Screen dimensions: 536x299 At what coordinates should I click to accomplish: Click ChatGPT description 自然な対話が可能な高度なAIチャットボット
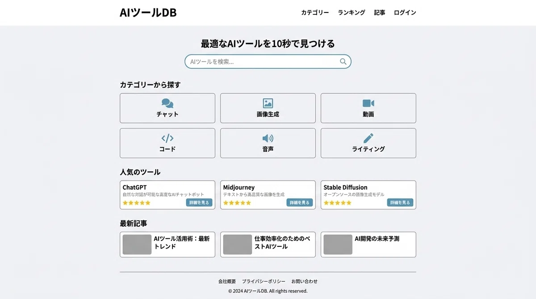point(163,195)
